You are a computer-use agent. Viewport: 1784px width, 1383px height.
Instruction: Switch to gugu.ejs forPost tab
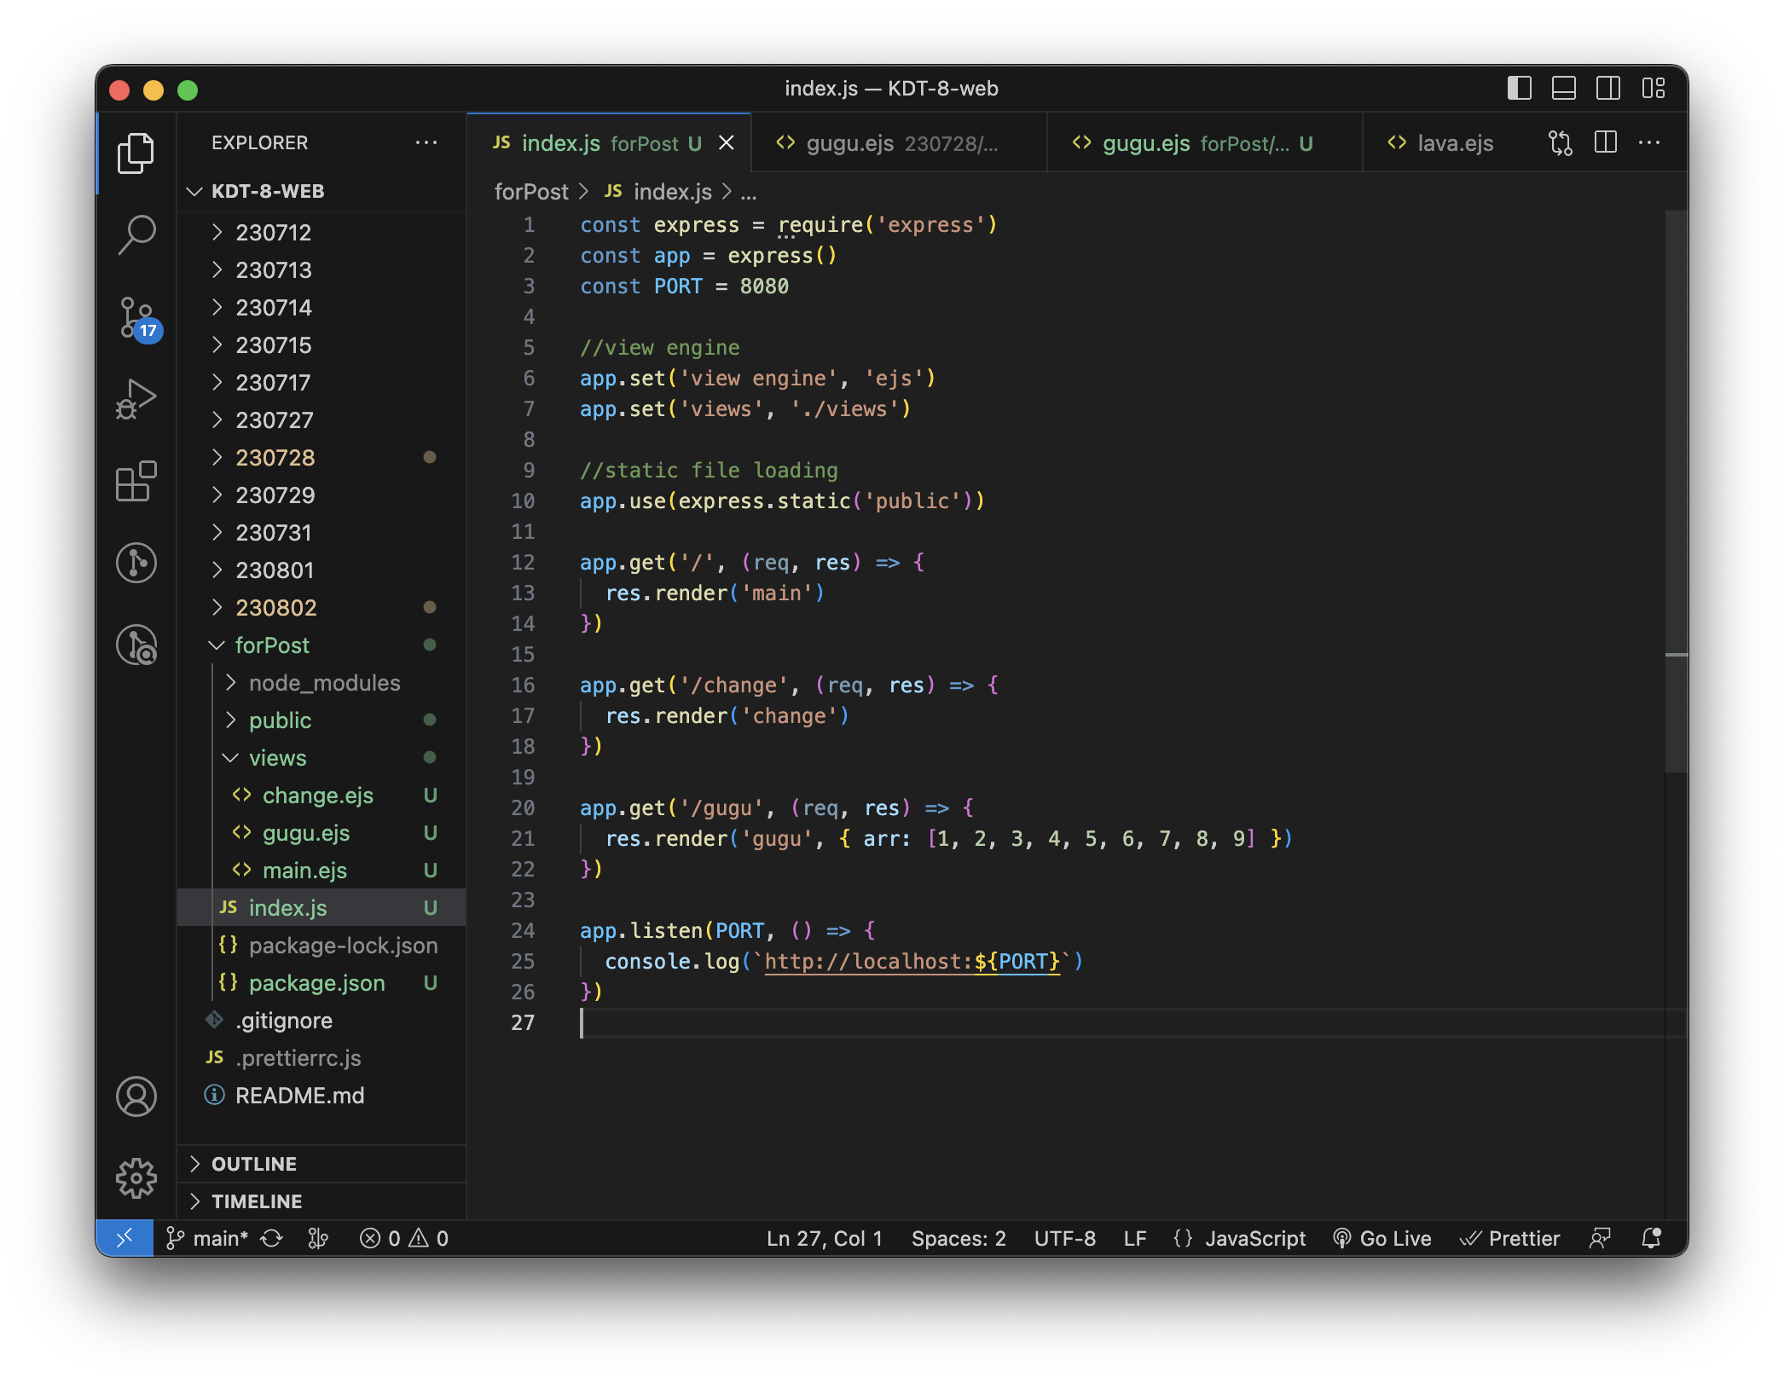1205,143
